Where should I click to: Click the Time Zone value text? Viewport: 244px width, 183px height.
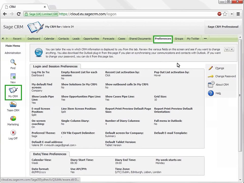(x=138, y=172)
